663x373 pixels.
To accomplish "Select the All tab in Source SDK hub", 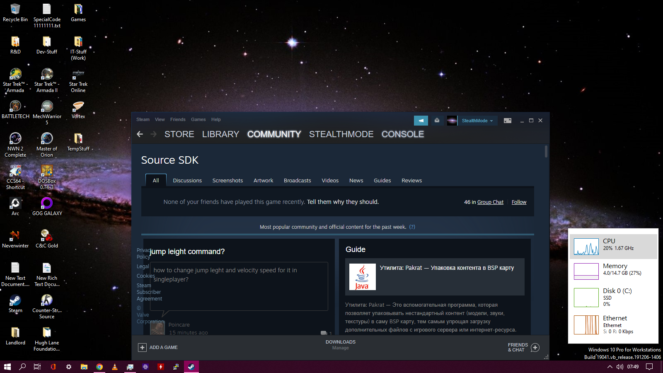I will [x=156, y=180].
